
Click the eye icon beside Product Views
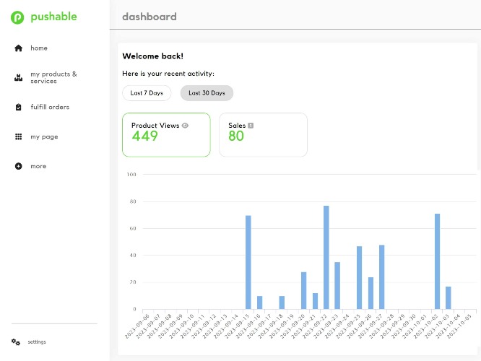pyautogui.click(x=185, y=126)
